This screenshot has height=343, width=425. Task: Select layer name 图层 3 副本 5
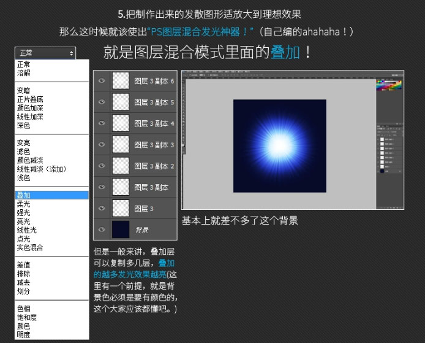[x=154, y=102]
